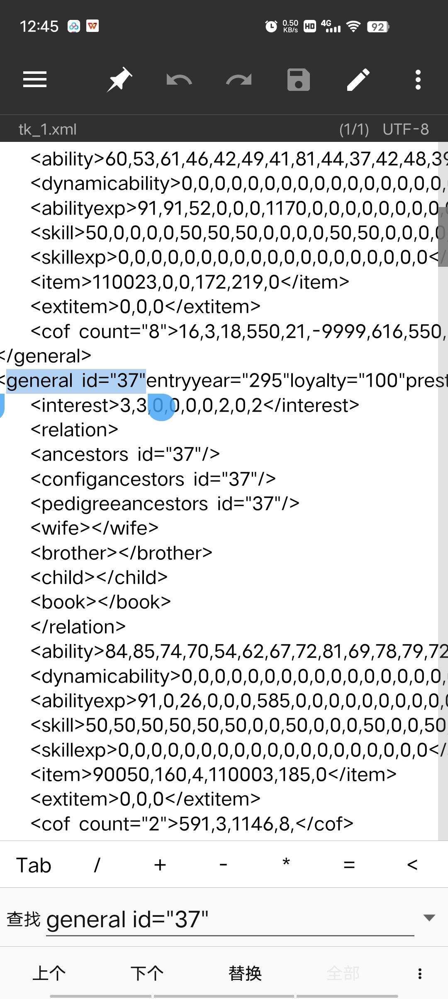Insert the slash symbol key
The image size is (448, 999).
click(x=97, y=865)
